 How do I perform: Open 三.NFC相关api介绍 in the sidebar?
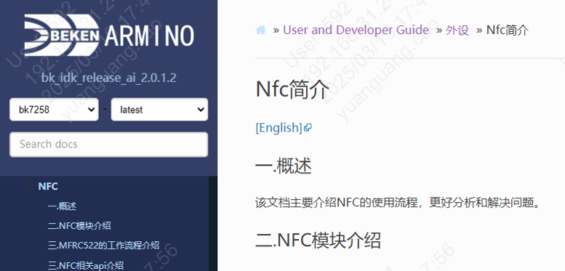[x=86, y=266]
